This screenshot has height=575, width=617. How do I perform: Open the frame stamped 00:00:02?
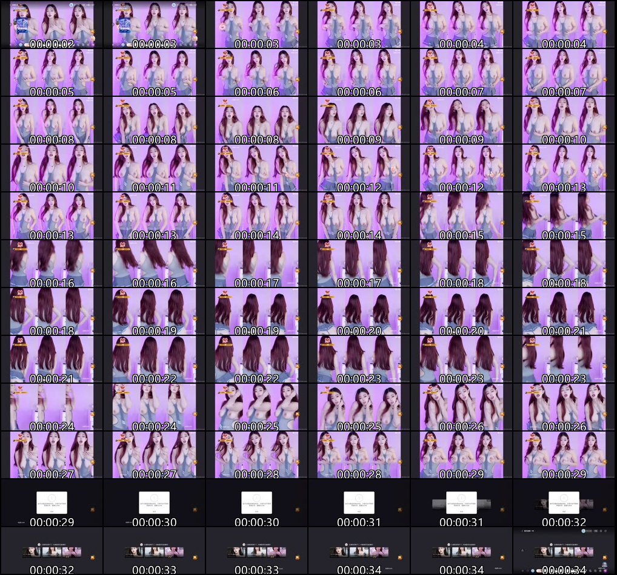[52, 24]
